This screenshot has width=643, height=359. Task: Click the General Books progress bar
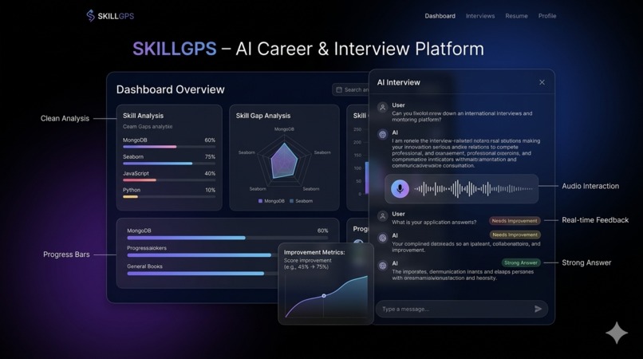[x=203, y=274]
